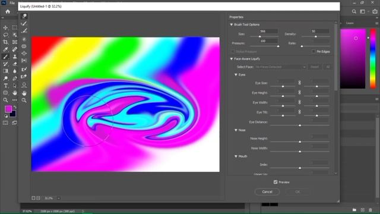Toggle the Eye Size link icon
The image size is (380, 214).
point(299,83)
